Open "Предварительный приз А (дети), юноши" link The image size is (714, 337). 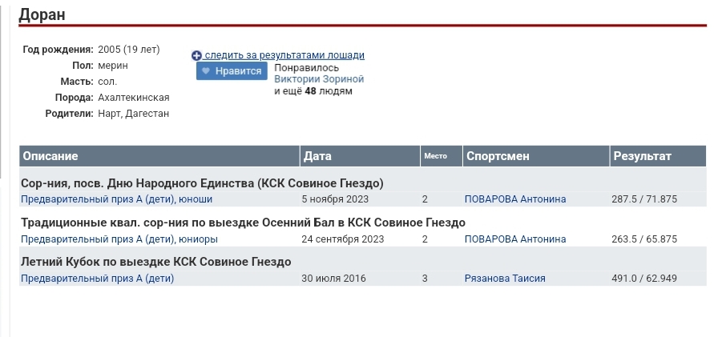(116, 199)
